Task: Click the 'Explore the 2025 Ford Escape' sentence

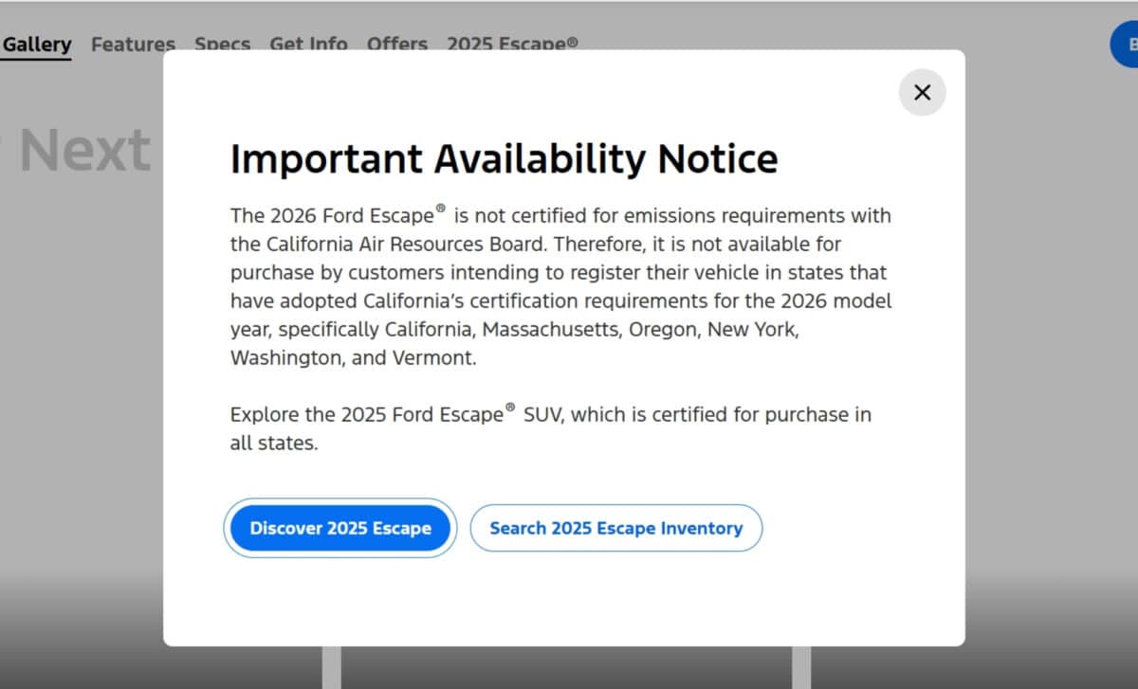Action: tap(550, 428)
